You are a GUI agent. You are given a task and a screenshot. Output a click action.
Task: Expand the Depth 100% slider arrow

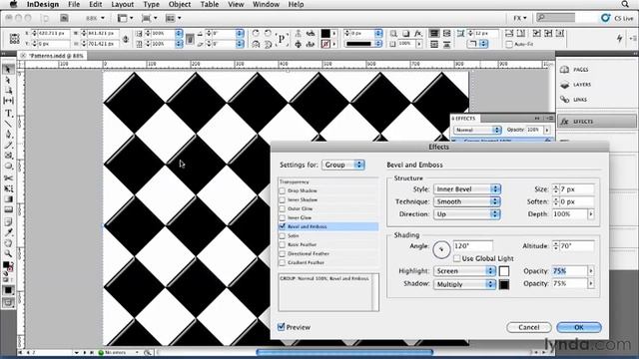(591, 214)
